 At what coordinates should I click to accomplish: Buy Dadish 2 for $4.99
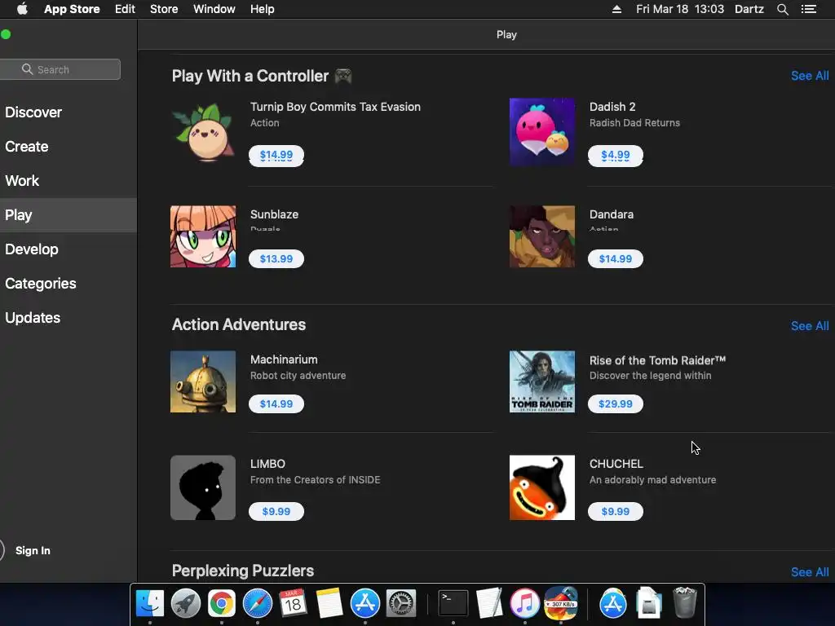[x=616, y=156]
